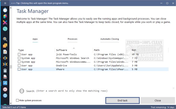Select the VMware row checkbox
The image size is (176, 109).
tap(19, 69)
